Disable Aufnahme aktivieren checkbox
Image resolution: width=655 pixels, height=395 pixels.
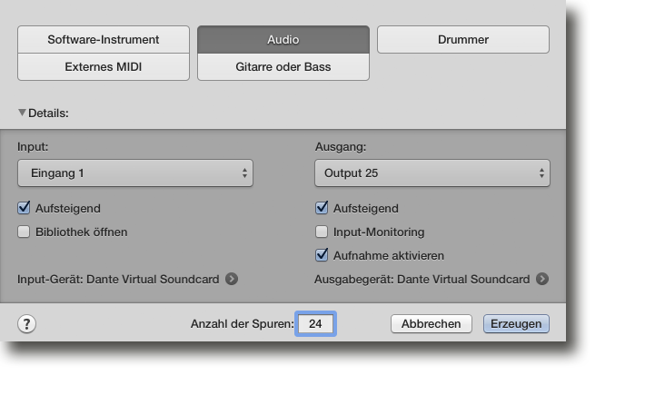[322, 255]
